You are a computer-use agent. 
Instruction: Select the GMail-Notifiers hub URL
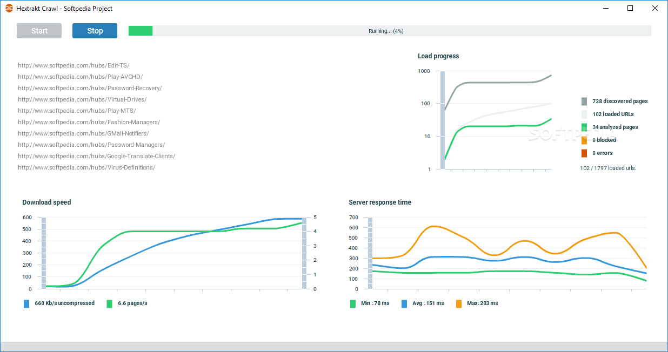[83, 133]
